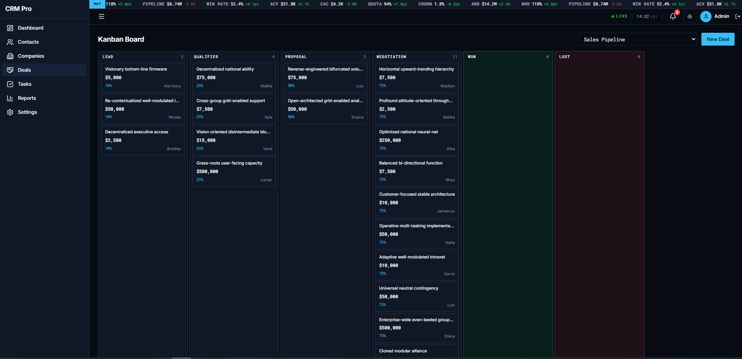This screenshot has width=742, height=359.
Task: Open Cloned modular alliance deal
Action: (417, 351)
